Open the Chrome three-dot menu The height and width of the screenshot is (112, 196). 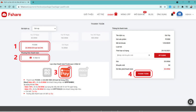tap(195, 7)
